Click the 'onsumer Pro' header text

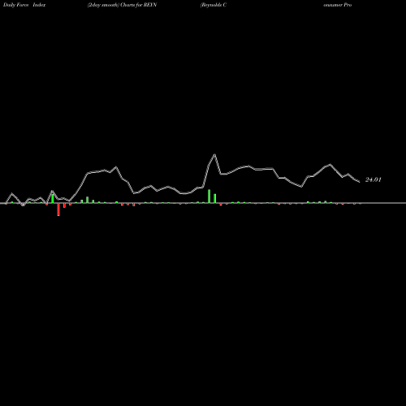[x=338, y=5]
